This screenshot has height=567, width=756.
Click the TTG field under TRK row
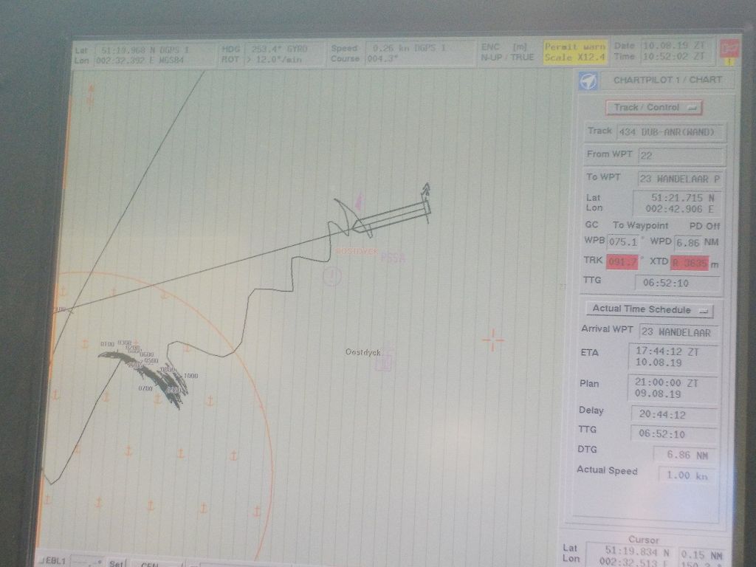678,283
